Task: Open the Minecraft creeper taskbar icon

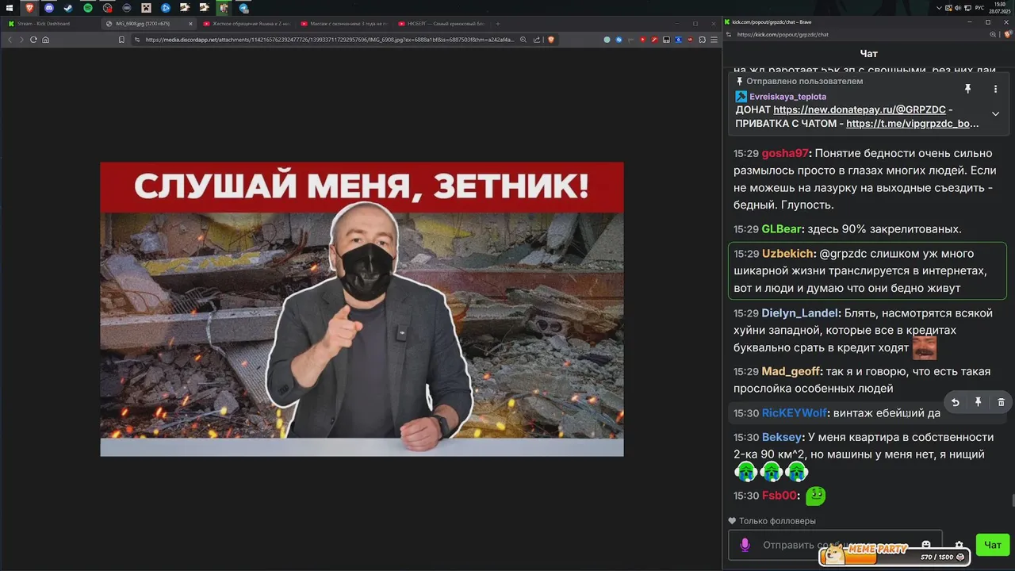Action: [x=146, y=8]
